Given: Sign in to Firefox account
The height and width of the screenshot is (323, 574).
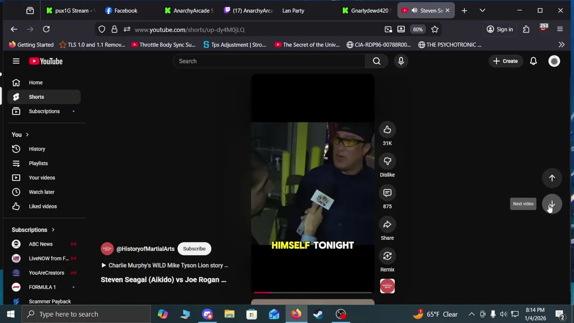Looking at the screenshot, I should (x=500, y=29).
